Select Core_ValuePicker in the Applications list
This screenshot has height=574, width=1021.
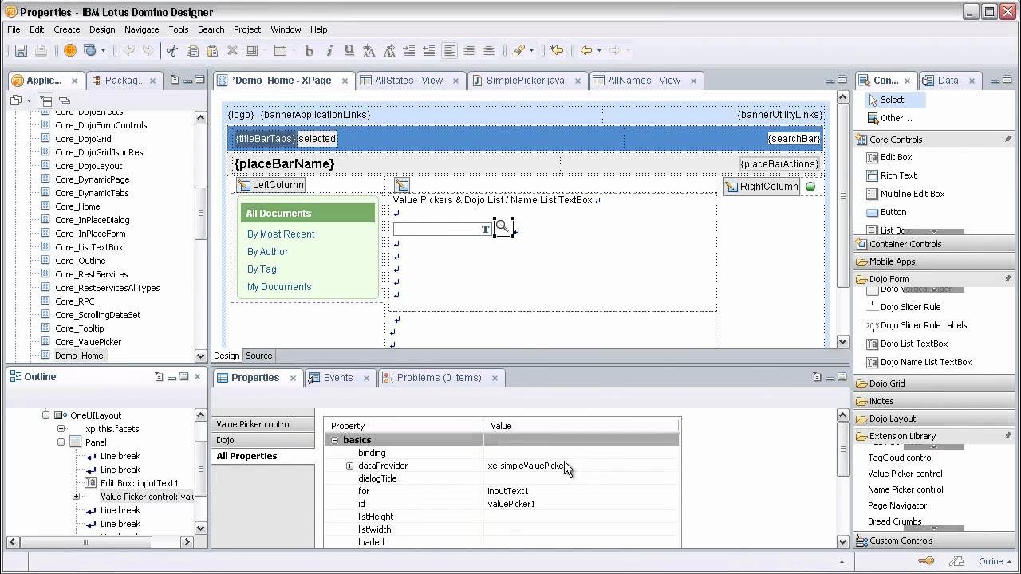click(88, 342)
